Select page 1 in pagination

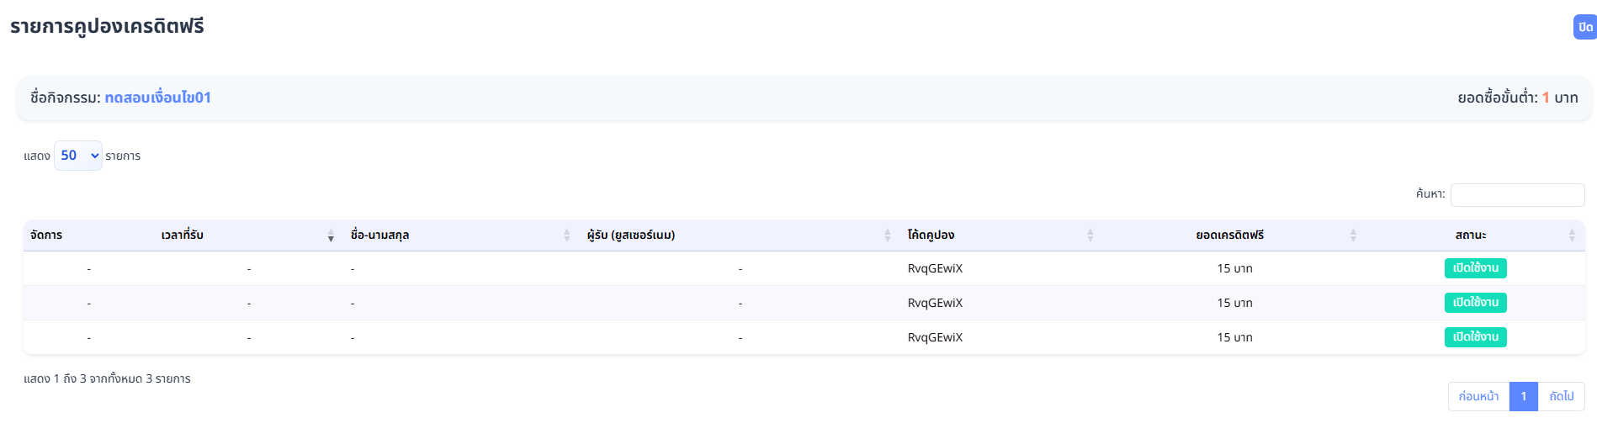click(x=1523, y=396)
